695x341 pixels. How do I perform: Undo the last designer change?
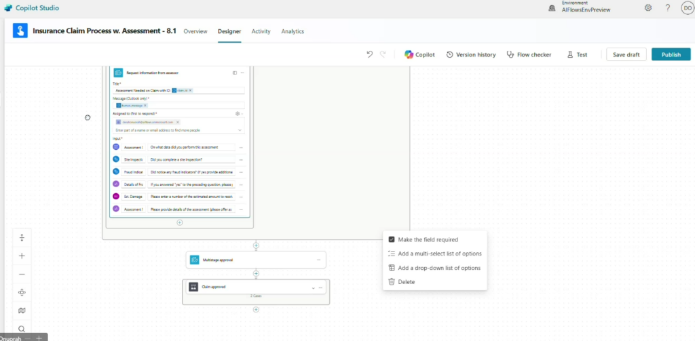coord(370,54)
